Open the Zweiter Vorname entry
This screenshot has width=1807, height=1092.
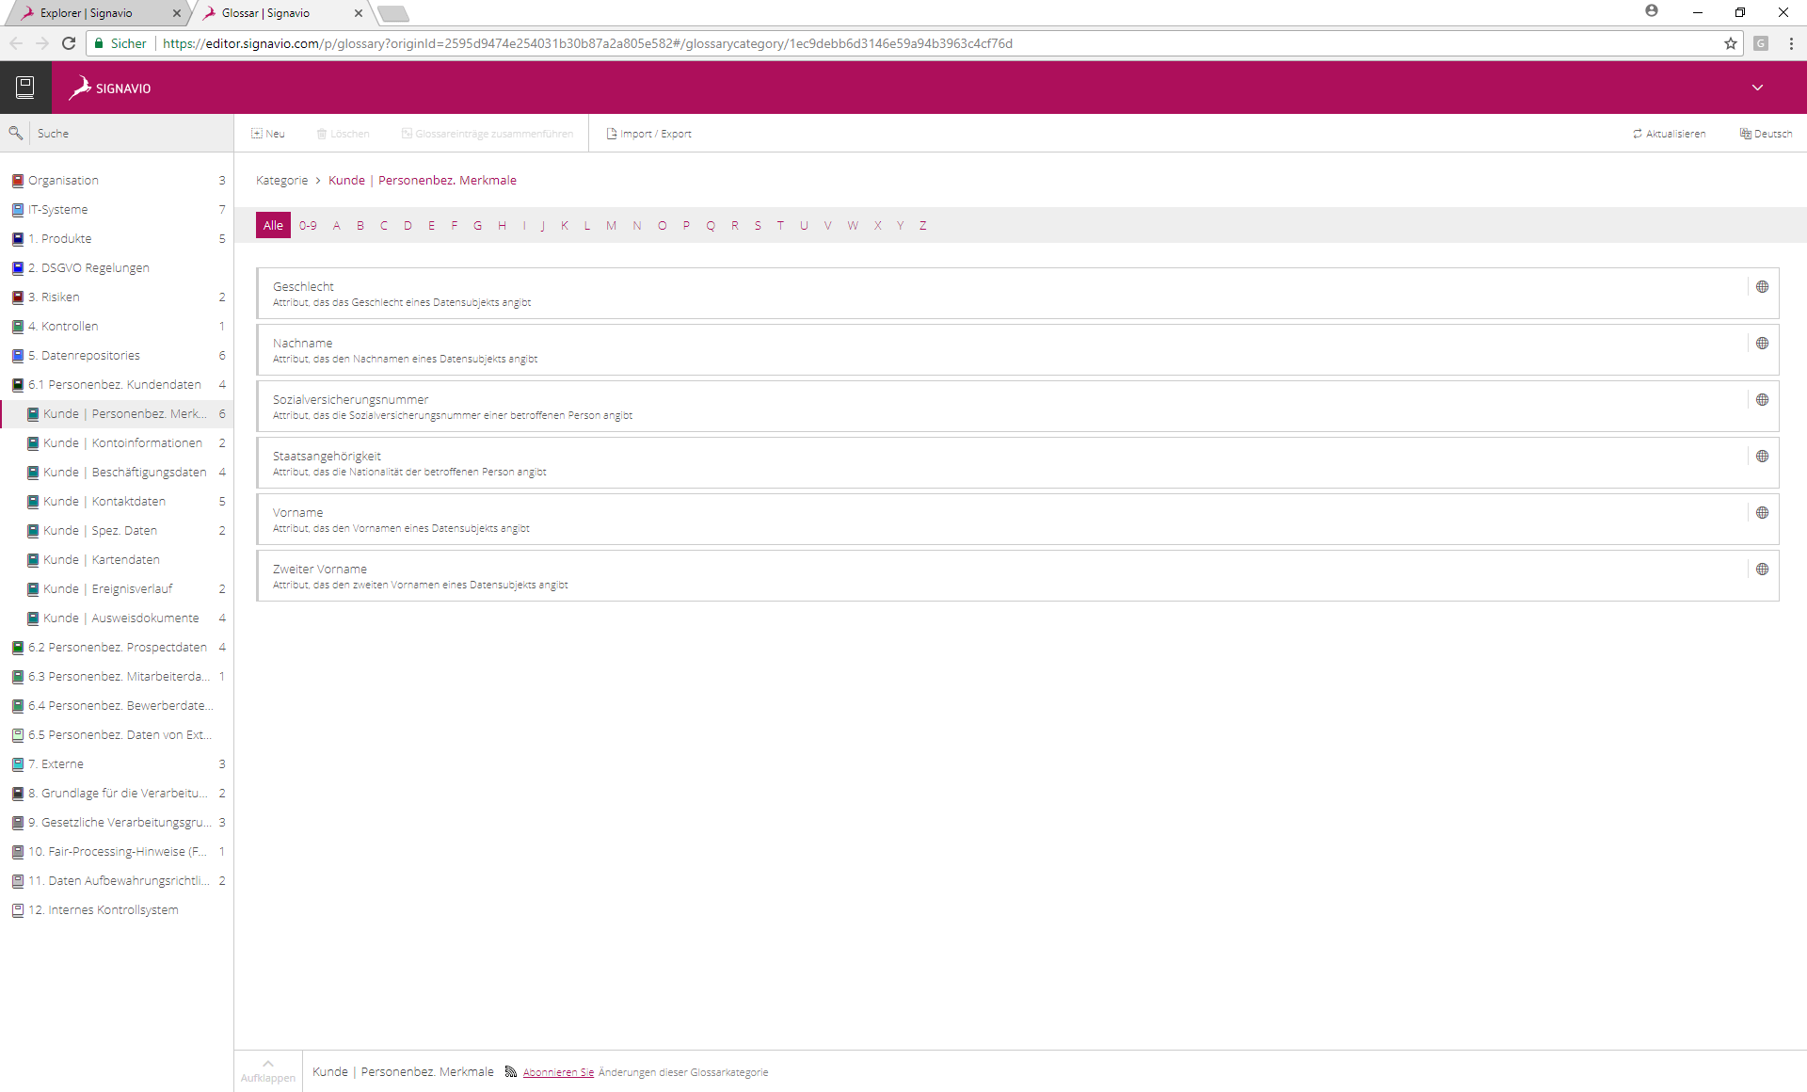[1017, 575]
